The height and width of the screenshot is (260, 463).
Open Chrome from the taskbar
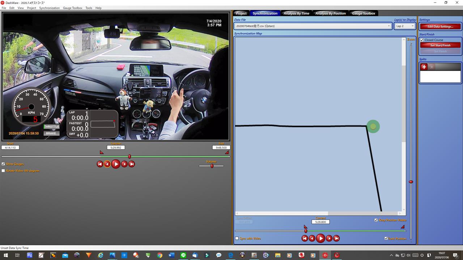click(x=160, y=255)
